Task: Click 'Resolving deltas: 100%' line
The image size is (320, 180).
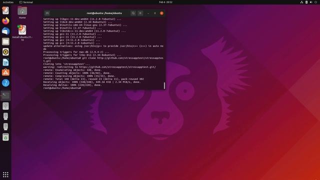Action: tap(72, 85)
